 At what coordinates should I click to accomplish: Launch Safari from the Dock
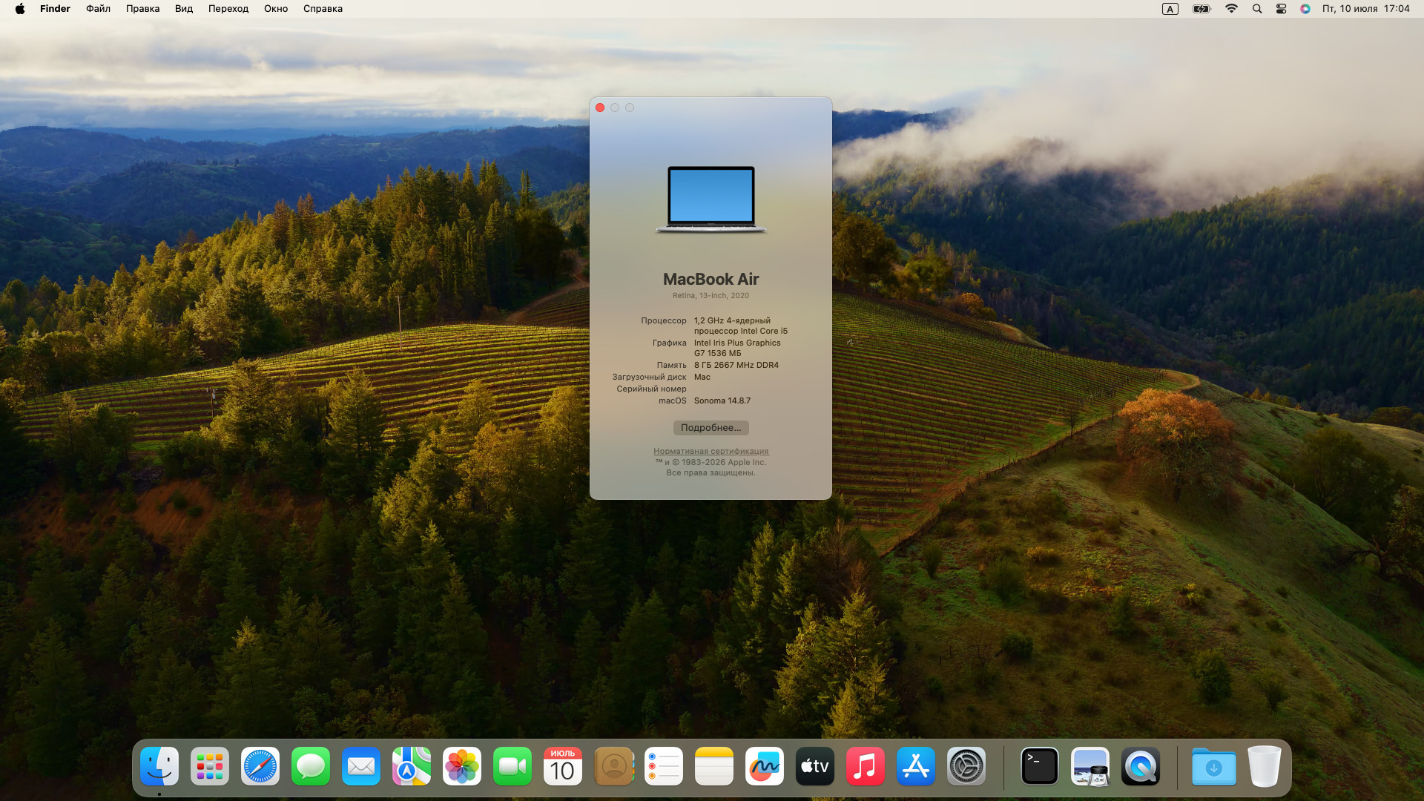(x=260, y=766)
